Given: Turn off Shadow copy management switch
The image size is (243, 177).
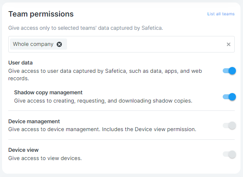Looking at the screenshot, I should click(x=229, y=97).
